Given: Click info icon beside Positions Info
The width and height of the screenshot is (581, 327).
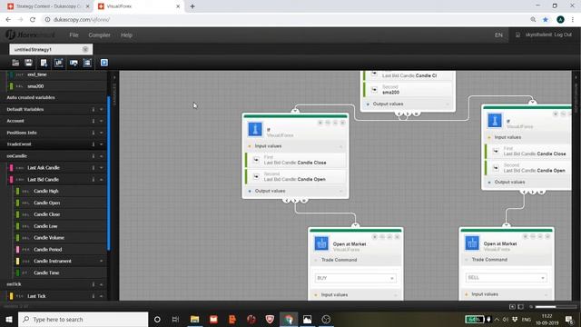Looking at the screenshot, I should pos(94,133).
